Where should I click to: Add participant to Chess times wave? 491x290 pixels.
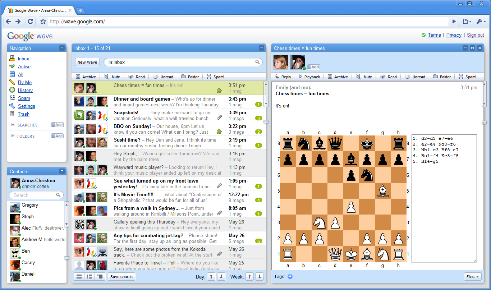313,67
